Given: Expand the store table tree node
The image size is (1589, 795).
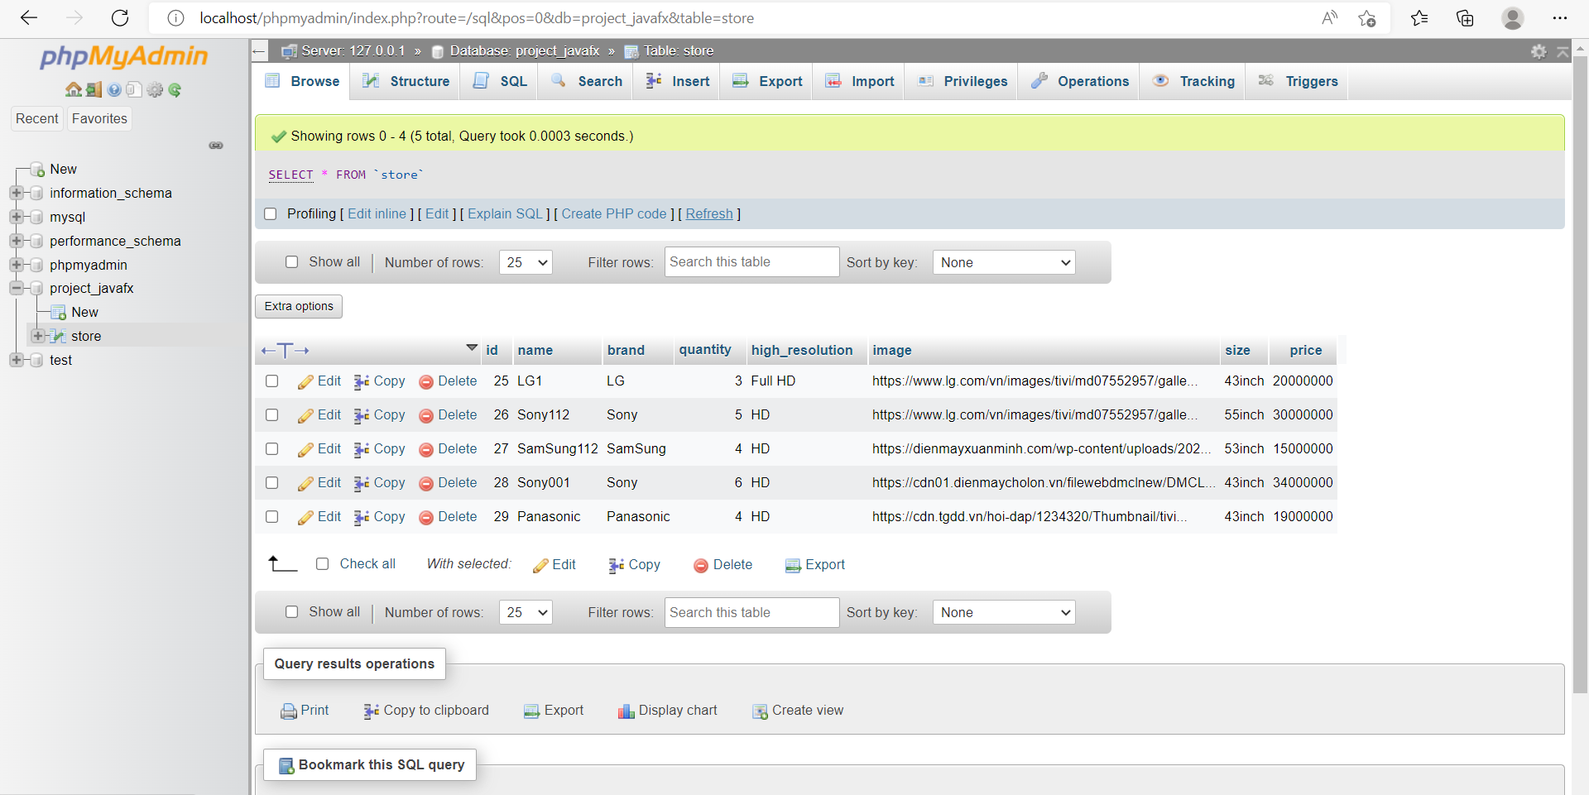Looking at the screenshot, I should pos(37,336).
